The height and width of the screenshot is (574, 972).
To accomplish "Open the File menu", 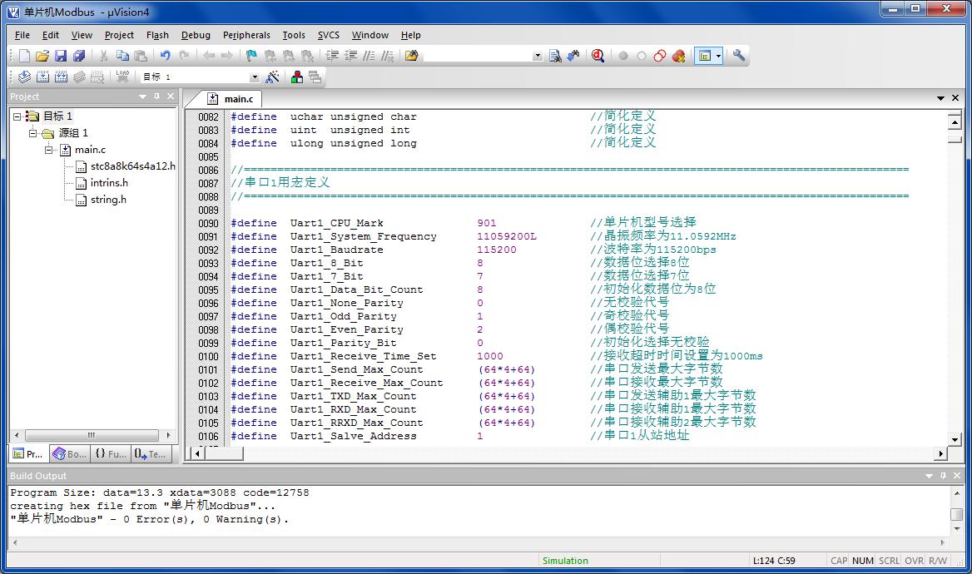I will tap(22, 35).
